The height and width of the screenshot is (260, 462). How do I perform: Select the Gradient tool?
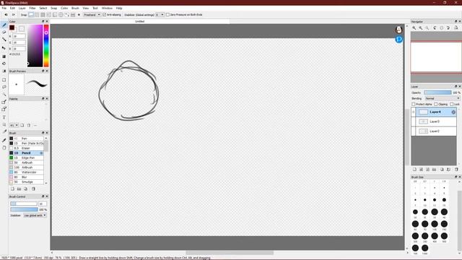[x=4, y=71]
